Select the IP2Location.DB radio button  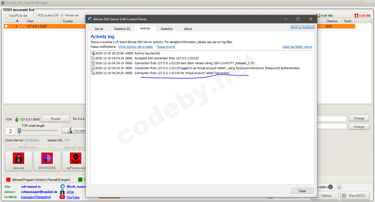click(x=35, y=16)
